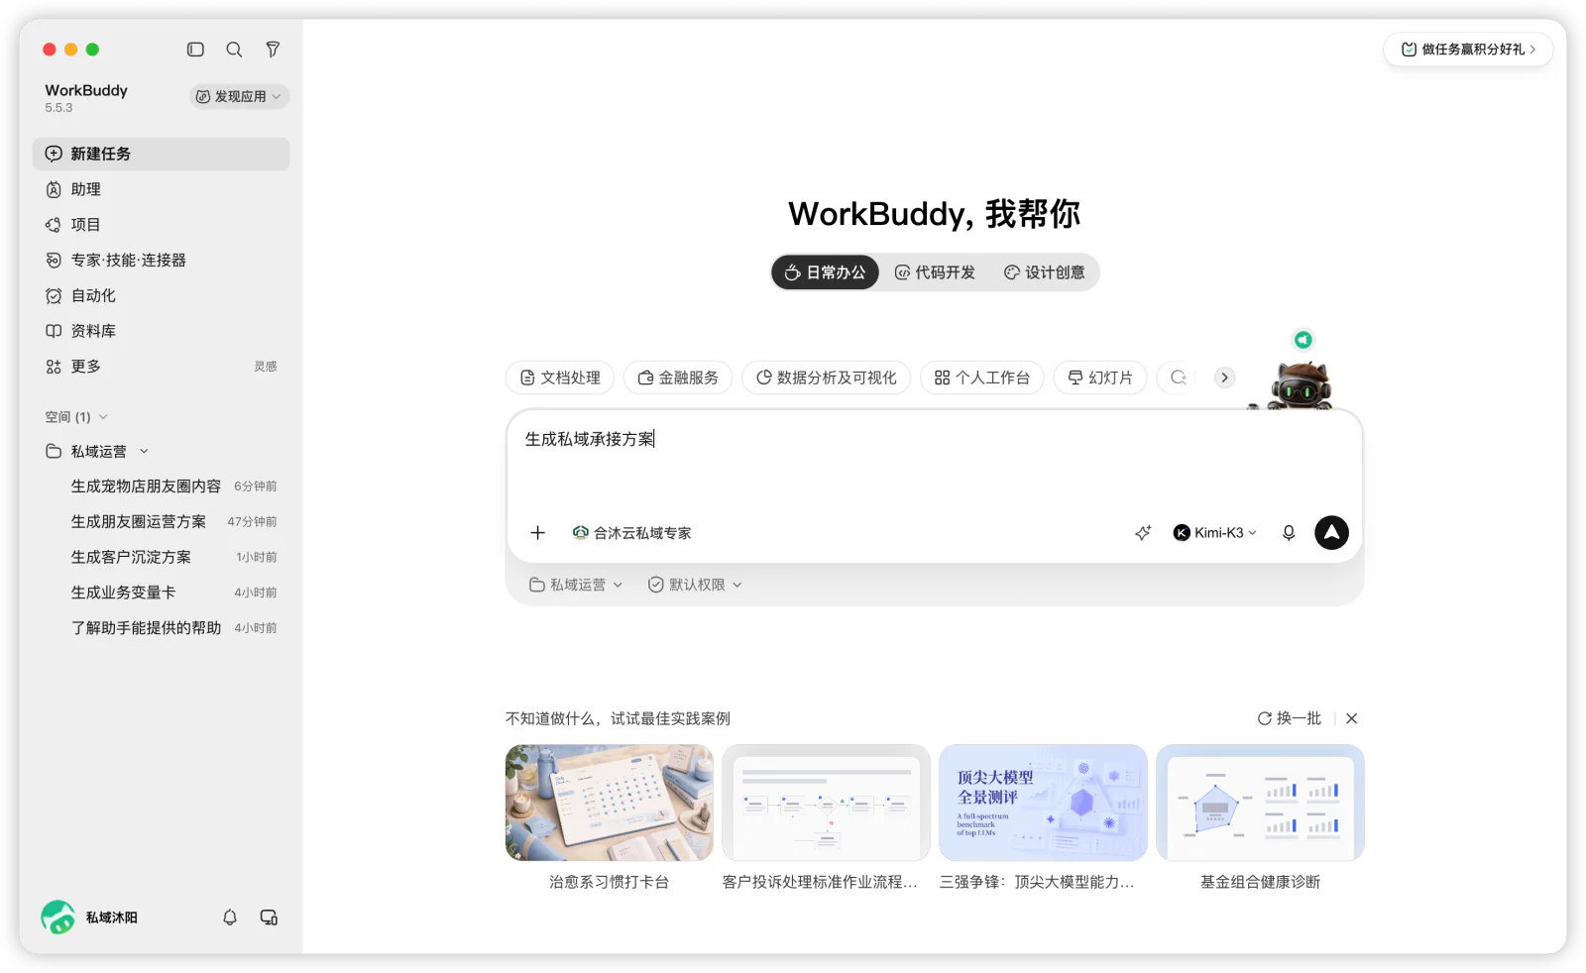Open the 基金组合健康诊断 thumbnail
The width and height of the screenshot is (1586, 973).
coord(1260,803)
